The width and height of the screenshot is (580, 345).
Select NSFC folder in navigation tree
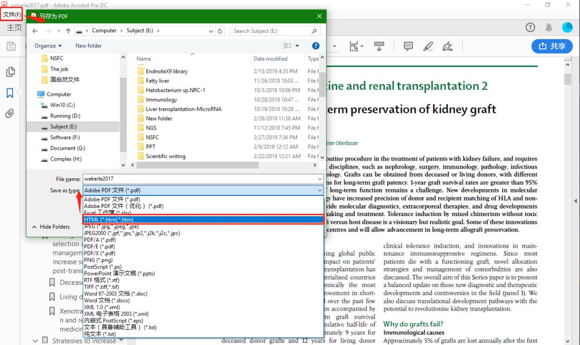[x=56, y=59]
